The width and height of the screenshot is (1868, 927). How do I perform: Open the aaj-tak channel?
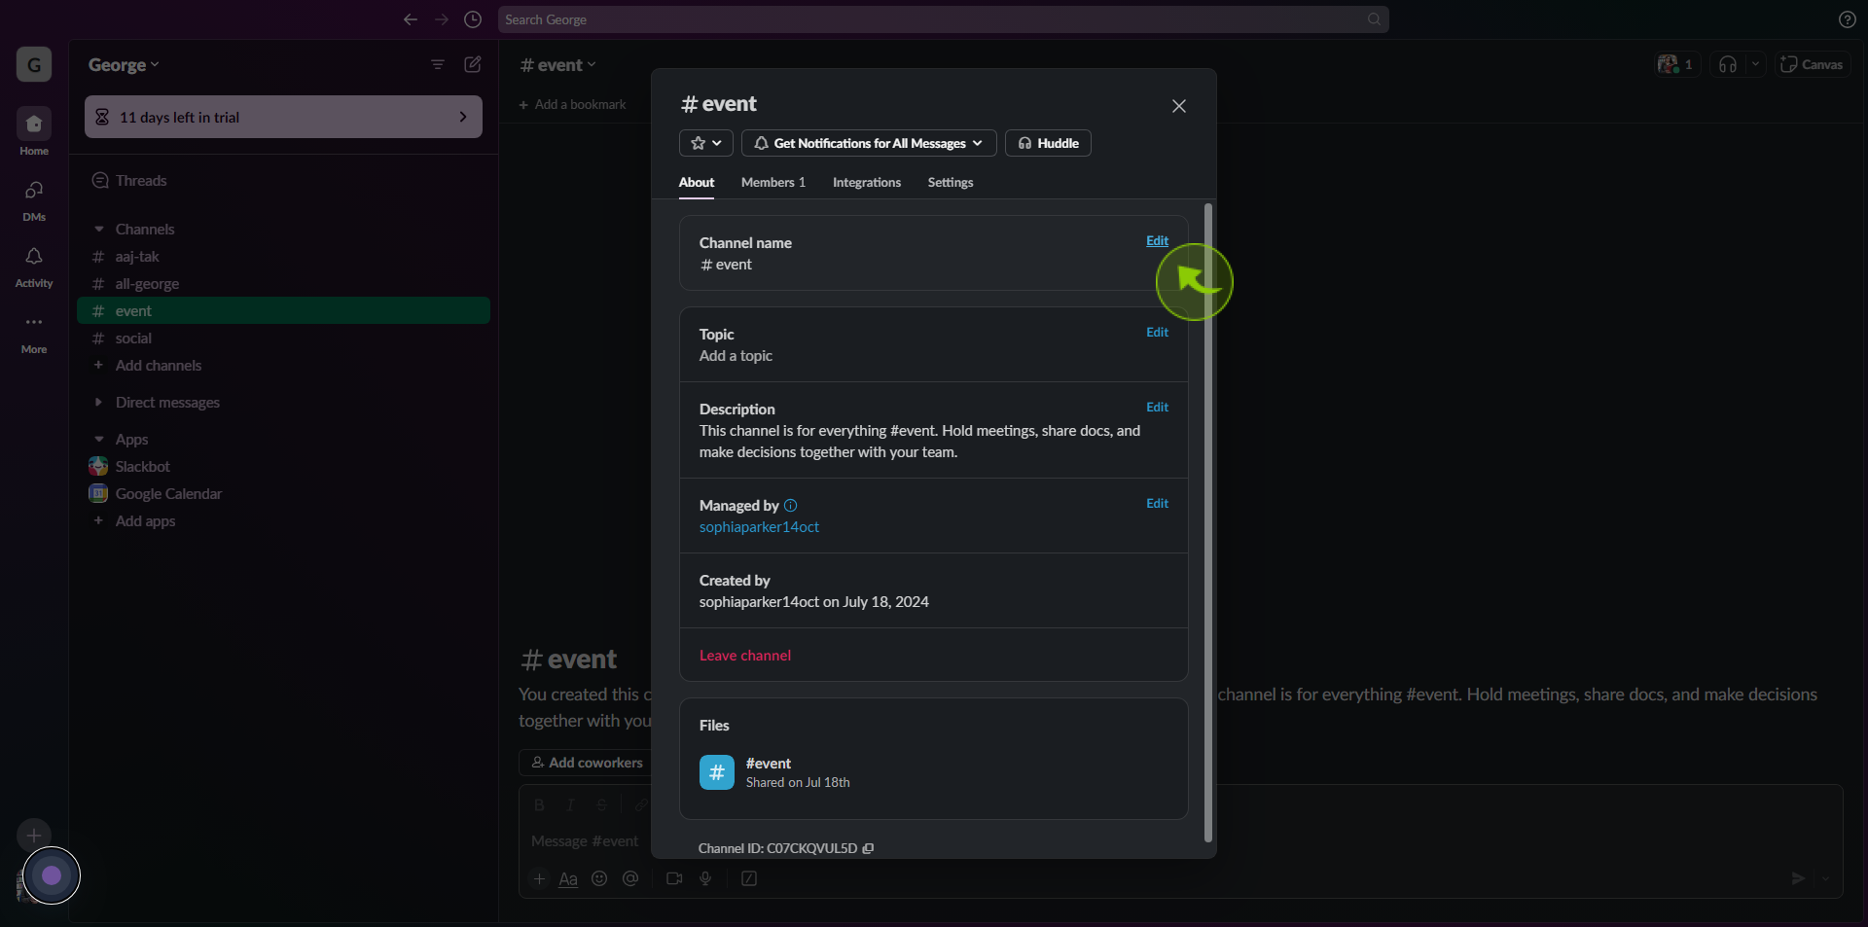tap(283, 257)
